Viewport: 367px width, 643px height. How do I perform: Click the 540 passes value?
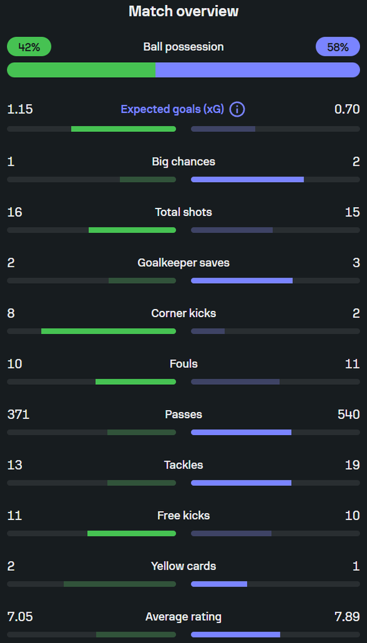[349, 414]
